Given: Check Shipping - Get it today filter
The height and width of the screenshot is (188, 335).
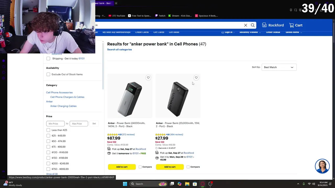Looking at the screenshot, I should coord(48,58).
